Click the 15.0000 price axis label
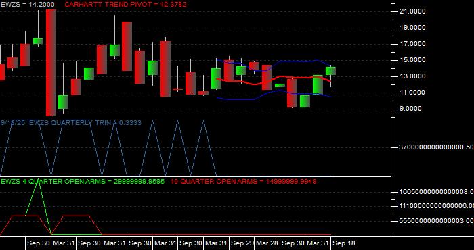Screen dimensions: 474x250 point(412,60)
